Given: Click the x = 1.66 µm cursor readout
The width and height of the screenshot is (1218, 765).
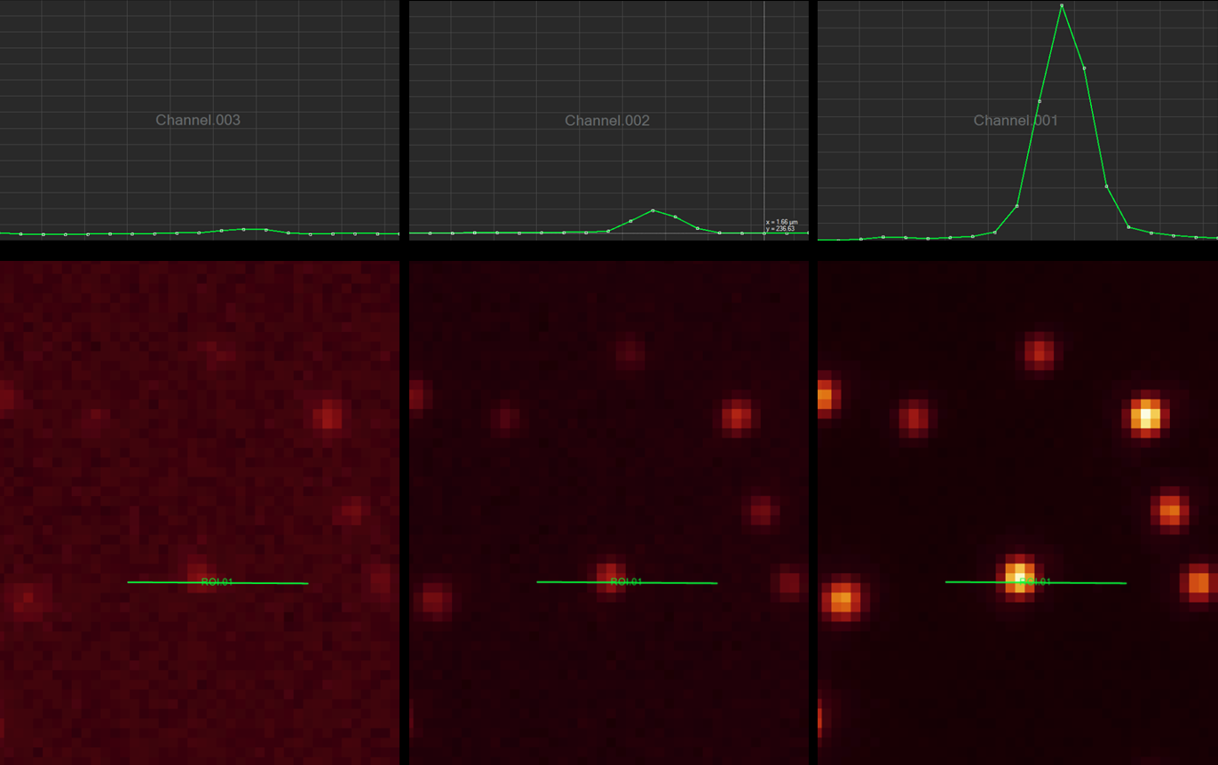Looking at the screenshot, I should [780, 222].
